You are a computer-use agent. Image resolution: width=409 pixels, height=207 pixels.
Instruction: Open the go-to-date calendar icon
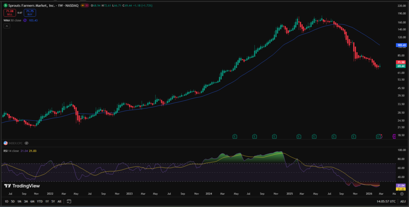pyautogui.click(x=69, y=201)
